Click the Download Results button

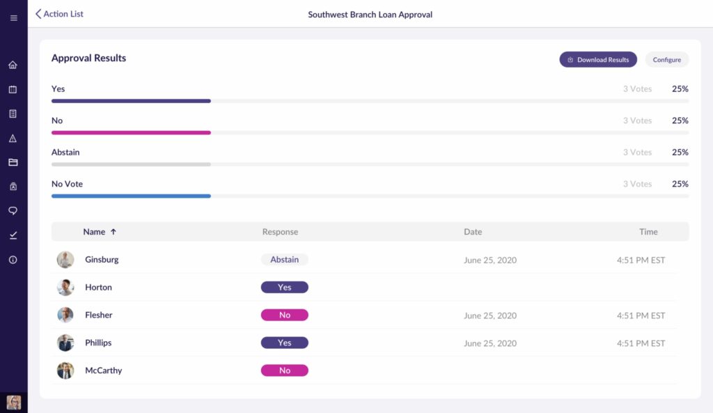[x=597, y=60]
